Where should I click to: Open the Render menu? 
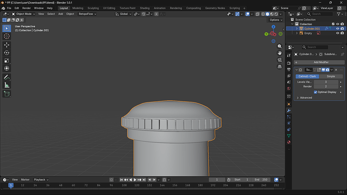tap(27, 8)
